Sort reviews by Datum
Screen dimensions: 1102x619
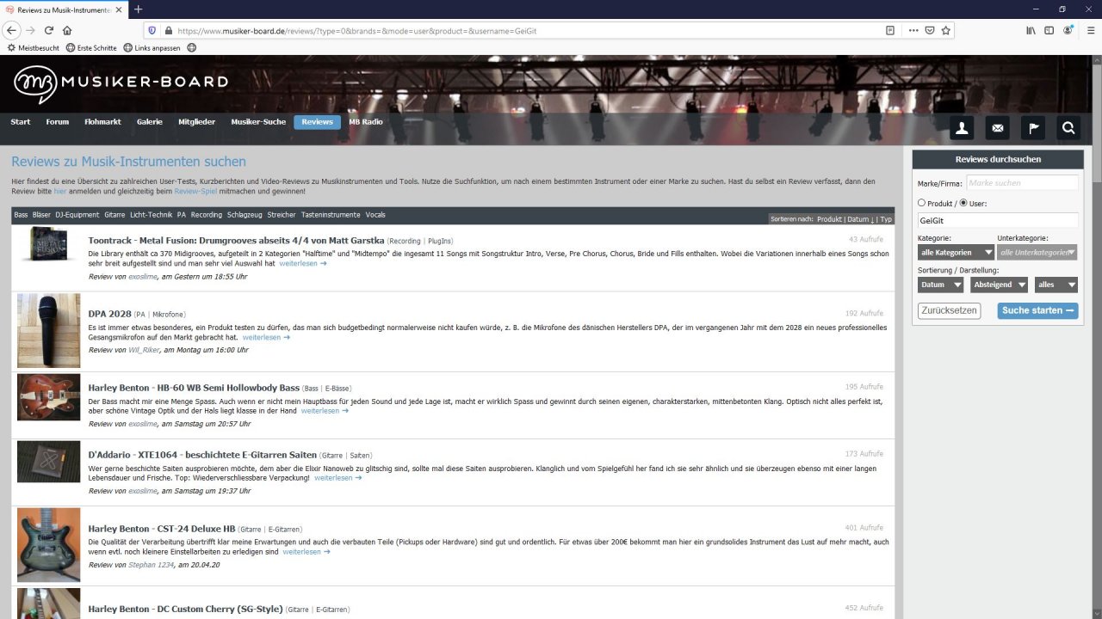click(x=860, y=219)
